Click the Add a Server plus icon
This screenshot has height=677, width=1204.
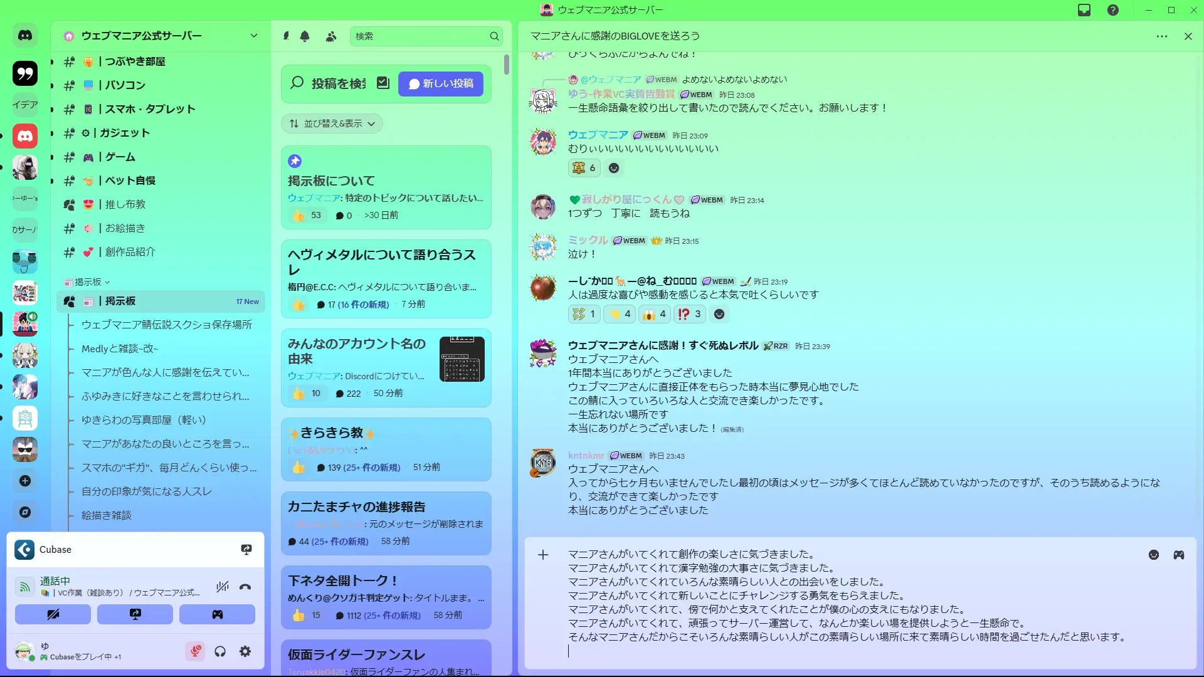(25, 481)
